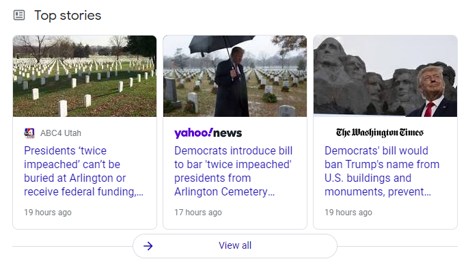Click "monuments, prevent…" text in Washington Times card
This screenshot has width=468, height=272.
pos(378,191)
